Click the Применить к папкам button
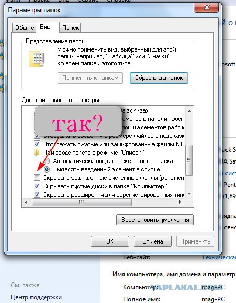This screenshot has width=236, height=303. click(x=90, y=78)
